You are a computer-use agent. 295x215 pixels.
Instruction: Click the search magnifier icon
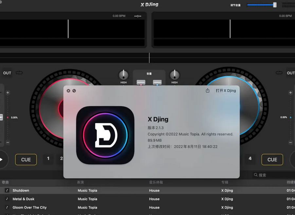coord(255,175)
